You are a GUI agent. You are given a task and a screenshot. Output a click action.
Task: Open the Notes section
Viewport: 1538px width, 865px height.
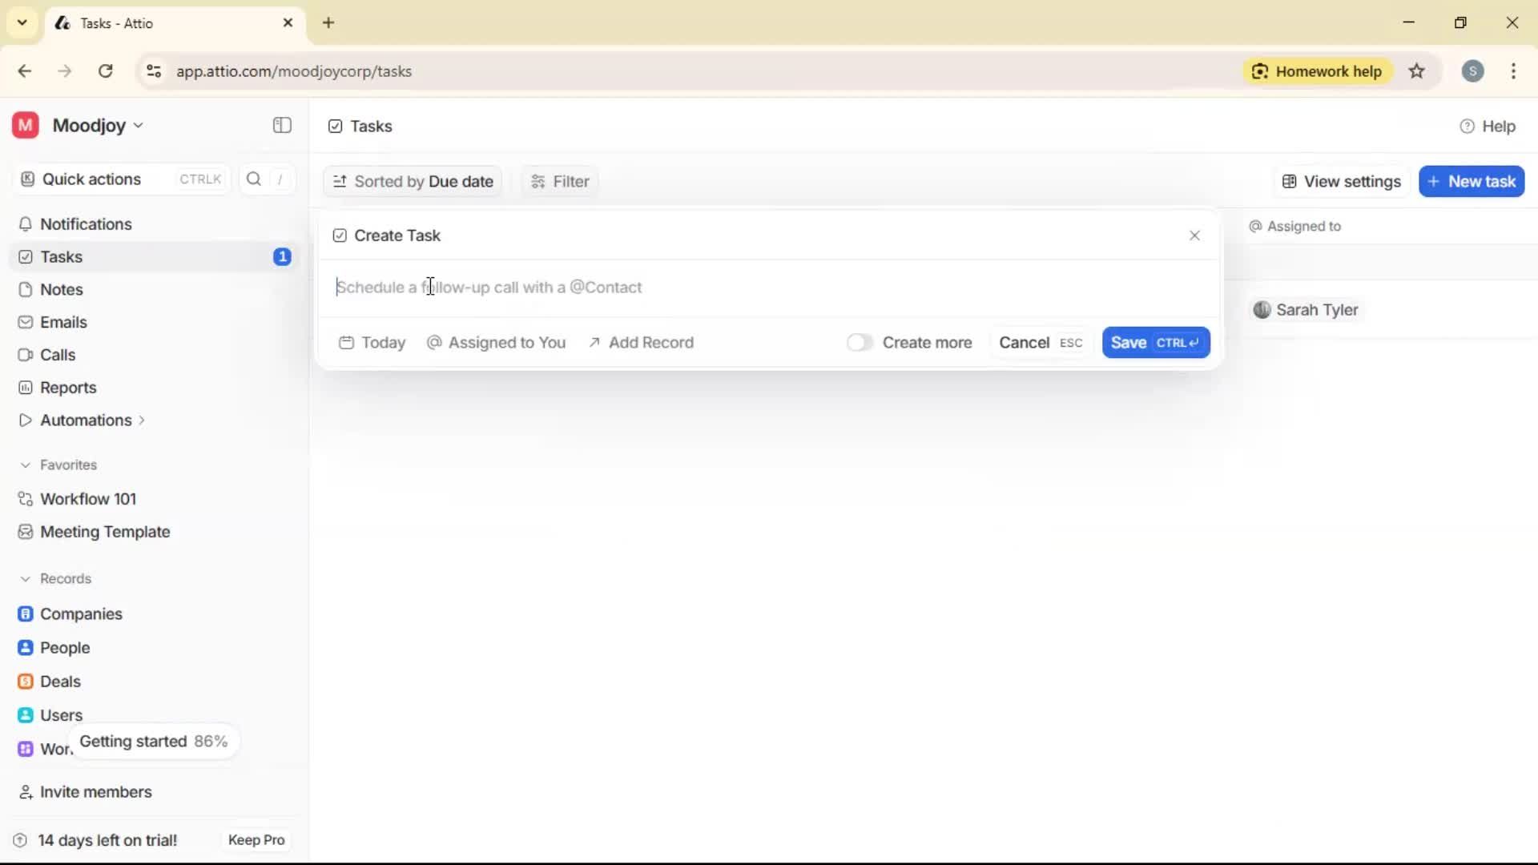pos(60,289)
